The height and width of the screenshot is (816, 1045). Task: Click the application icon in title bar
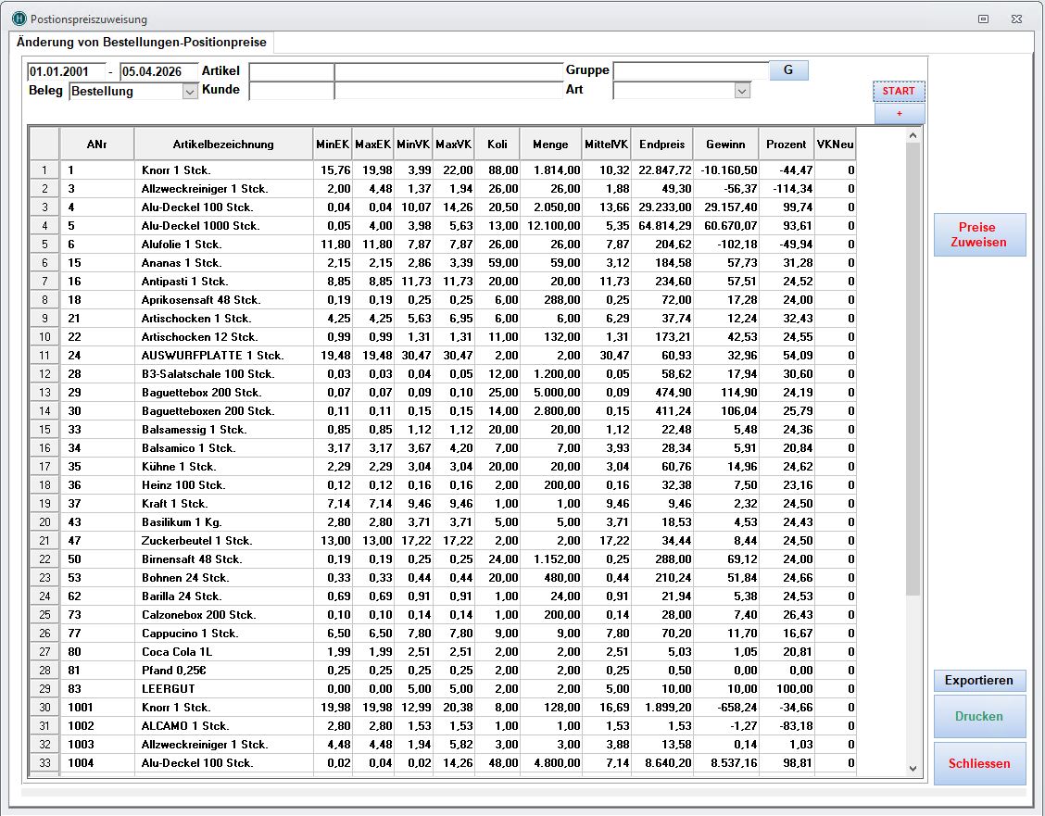click(18, 19)
